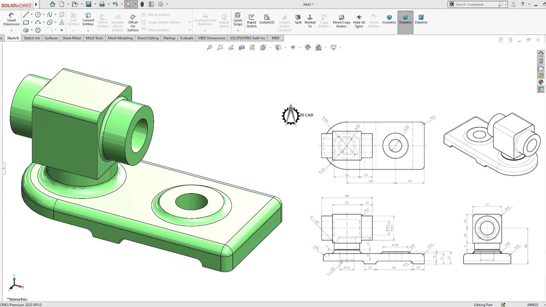
Task: Click the Open file icon
Action: pos(75,4)
